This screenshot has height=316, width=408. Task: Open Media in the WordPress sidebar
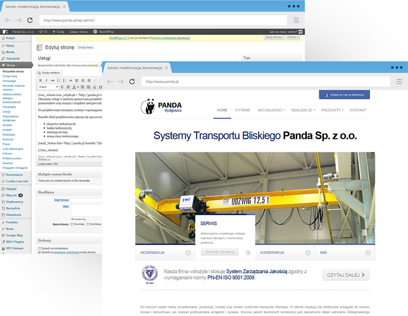(x=14, y=52)
